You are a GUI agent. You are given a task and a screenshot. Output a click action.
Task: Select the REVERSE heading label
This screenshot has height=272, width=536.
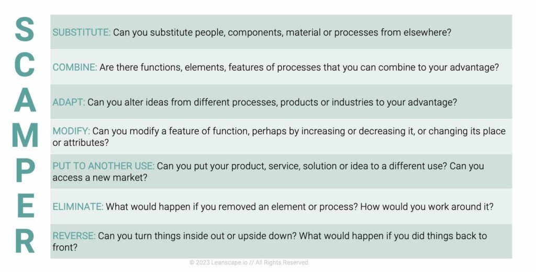pyautogui.click(x=74, y=236)
